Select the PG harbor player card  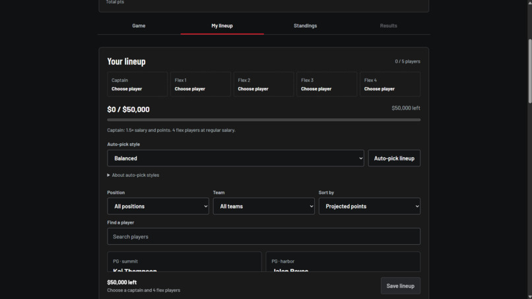tap(343, 261)
